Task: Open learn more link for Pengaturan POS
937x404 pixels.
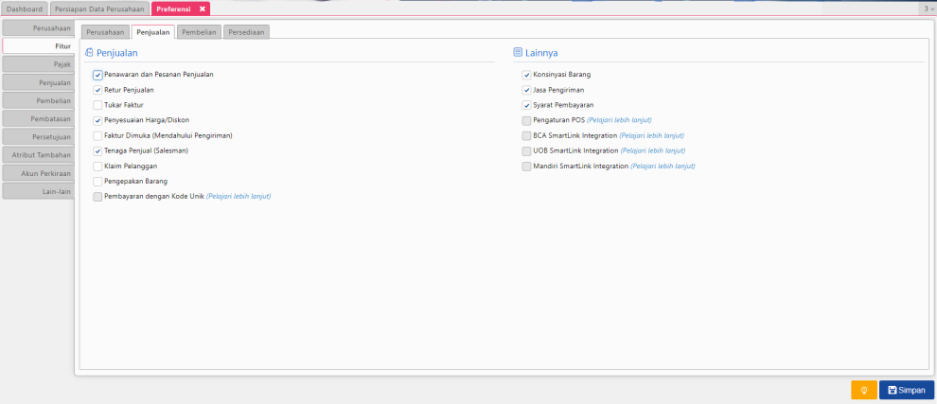Action: [619, 120]
